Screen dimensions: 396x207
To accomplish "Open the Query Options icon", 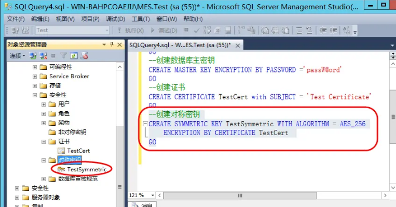I will 217,31.
